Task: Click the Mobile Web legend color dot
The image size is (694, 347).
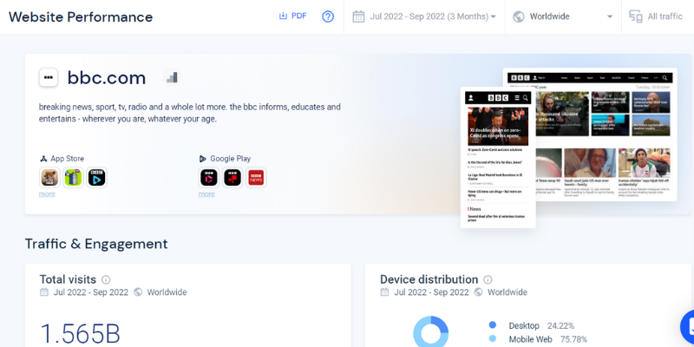Action: 493,339
